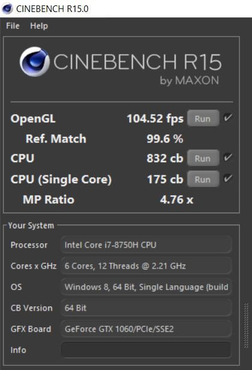Click the Cores x GHz field

click(x=146, y=266)
